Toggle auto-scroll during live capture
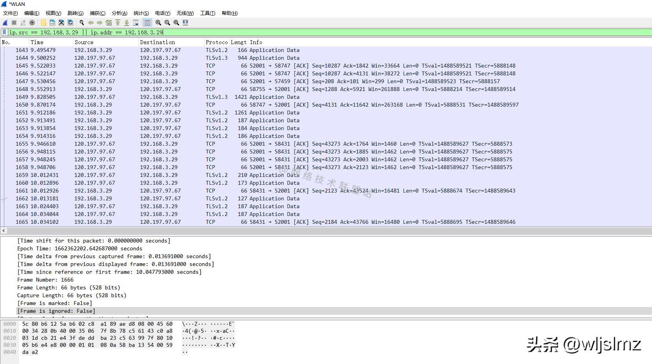Image resolution: width=652 pixels, height=364 pixels. click(136, 23)
